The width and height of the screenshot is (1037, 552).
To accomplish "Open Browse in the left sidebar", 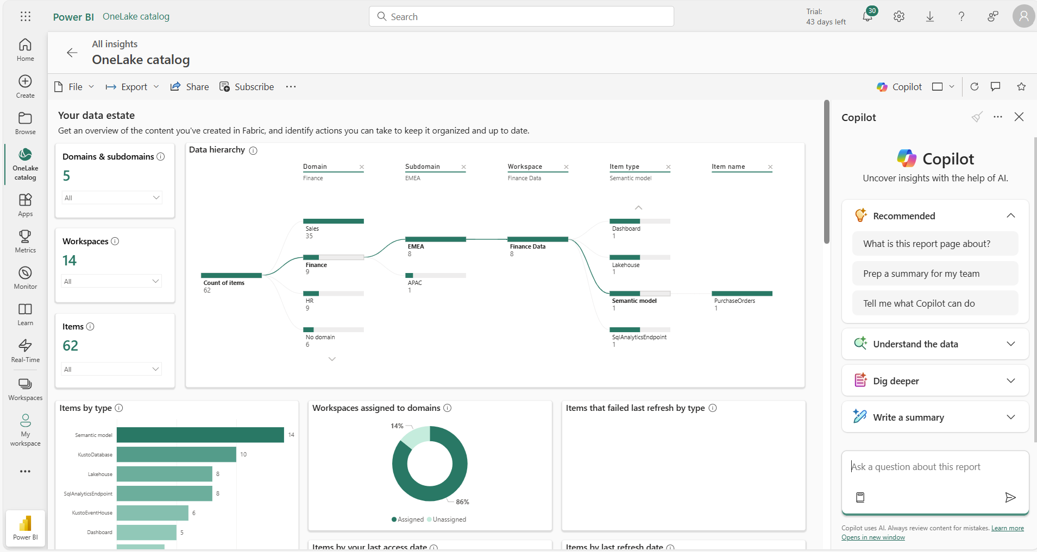I will click(x=25, y=123).
